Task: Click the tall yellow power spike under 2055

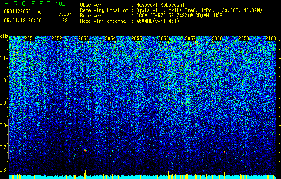Action: pos(130,172)
